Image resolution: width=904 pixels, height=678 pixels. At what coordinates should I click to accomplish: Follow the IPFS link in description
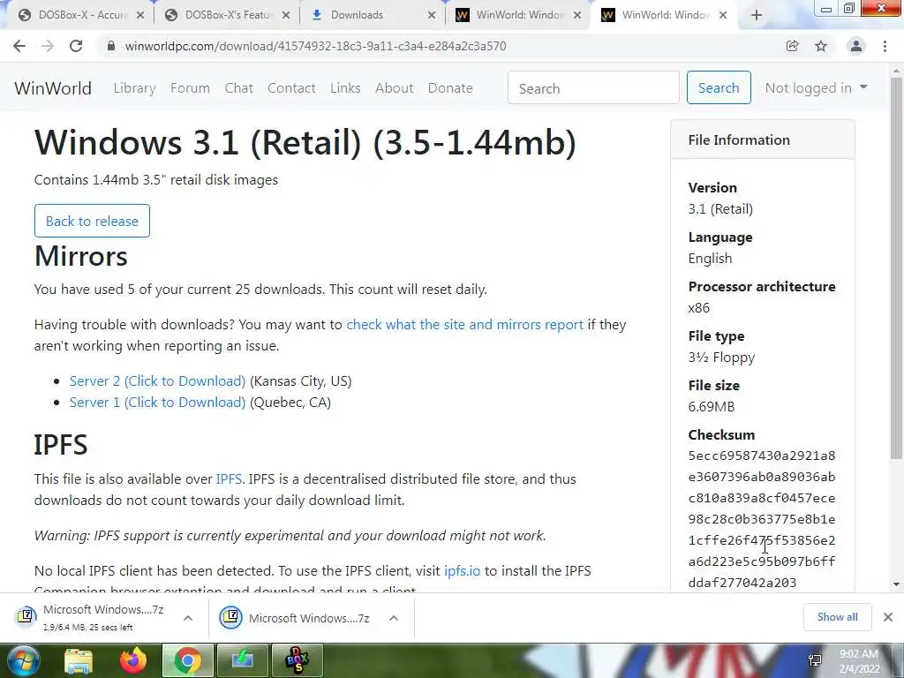229,479
